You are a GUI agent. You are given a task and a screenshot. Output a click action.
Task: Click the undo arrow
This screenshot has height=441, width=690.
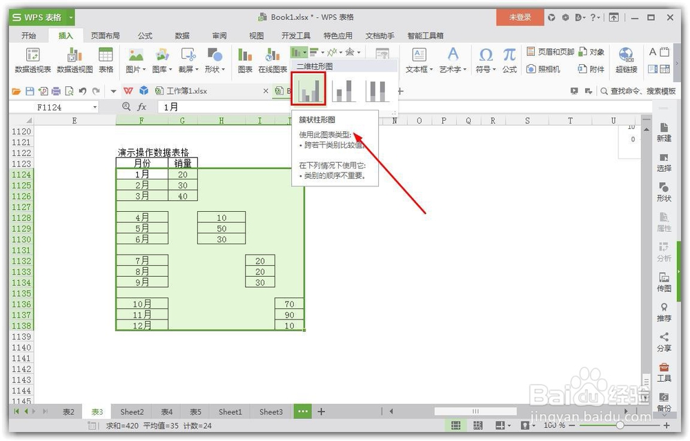pyautogui.click(x=82, y=91)
